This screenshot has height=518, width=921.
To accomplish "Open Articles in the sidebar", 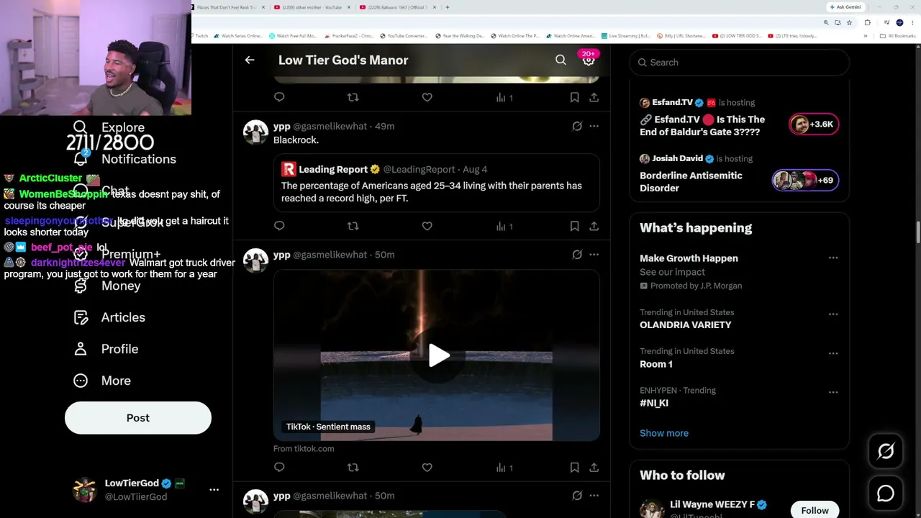I will click(x=109, y=317).
